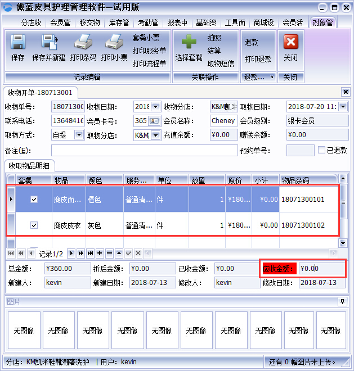
Task: Click the 保存 save icon
Action: [x=18, y=43]
